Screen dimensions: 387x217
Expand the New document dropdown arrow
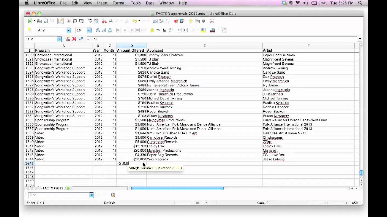(34, 21)
